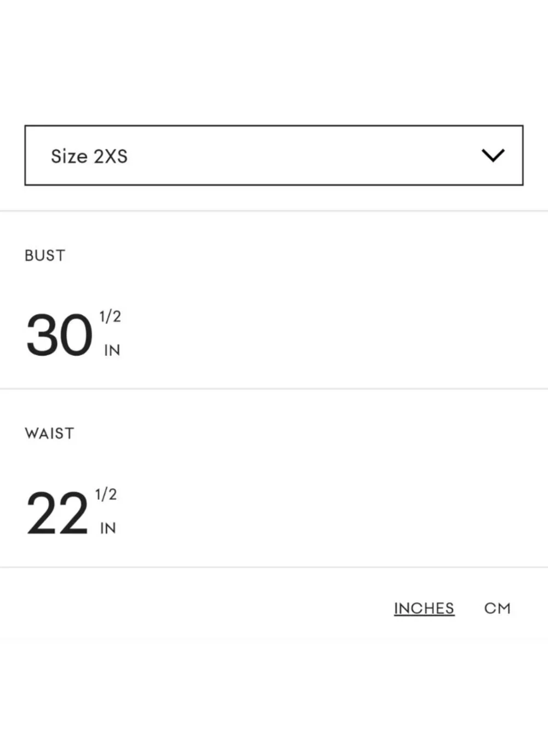Image resolution: width=548 pixels, height=730 pixels.
Task: Click the downward chevron arrow icon
Action: point(493,156)
